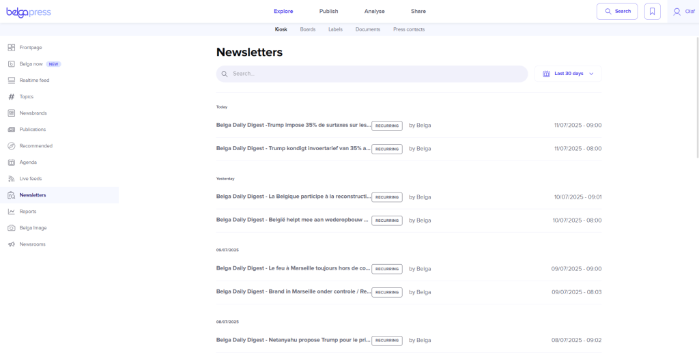
Task: Open the Le feu à Marseille newsletter
Action: click(x=294, y=269)
